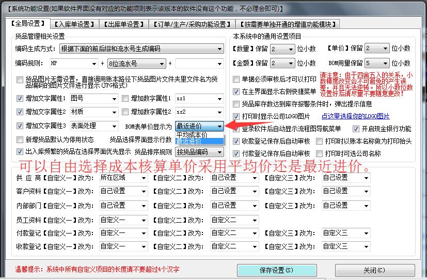This screenshot has height=280, width=427.
Task: Toggle the 增加文字属性1 checkbox
Action: click(x=20, y=98)
